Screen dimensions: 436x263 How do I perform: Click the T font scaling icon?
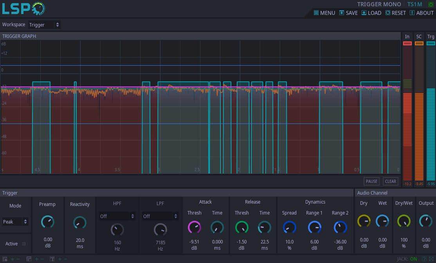[x=52, y=259]
